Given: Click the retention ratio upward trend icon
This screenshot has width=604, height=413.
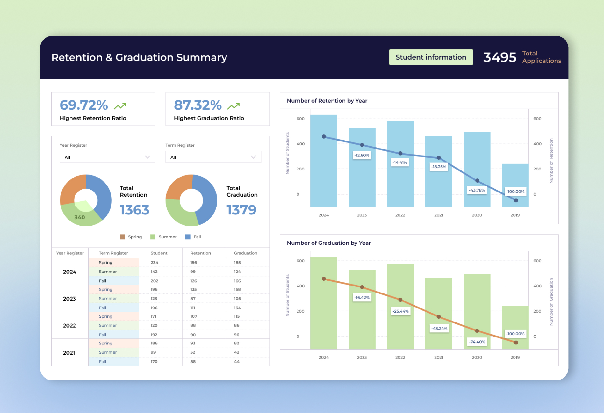Looking at the screenshot, I should click(120, 106).
